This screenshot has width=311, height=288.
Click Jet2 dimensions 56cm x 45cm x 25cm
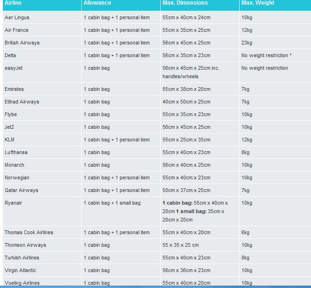[200, 127]
